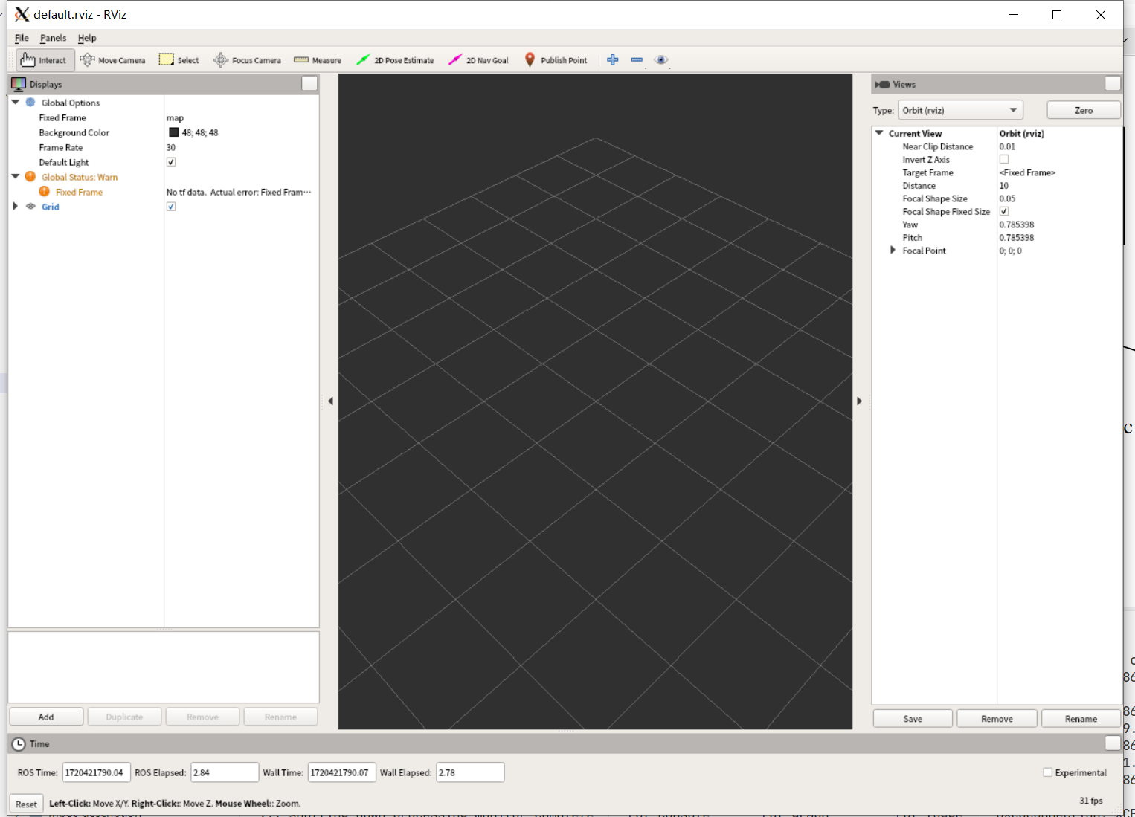Collapse the Global Status tree node
Screen dimensions: 1135x817
(16, 177)
